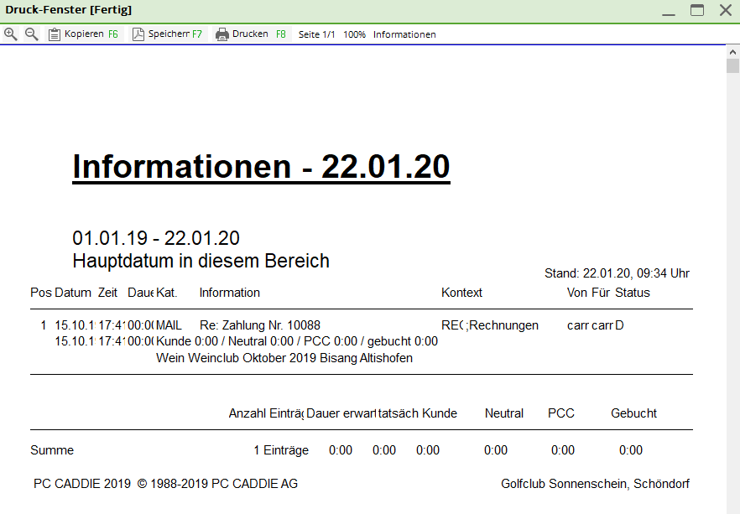Image resolution: width=740 pixels, height=514 pixels.
Task: Click the entry Re: Zahlung Nr. 10088
Action: click(x=260, y=325)
